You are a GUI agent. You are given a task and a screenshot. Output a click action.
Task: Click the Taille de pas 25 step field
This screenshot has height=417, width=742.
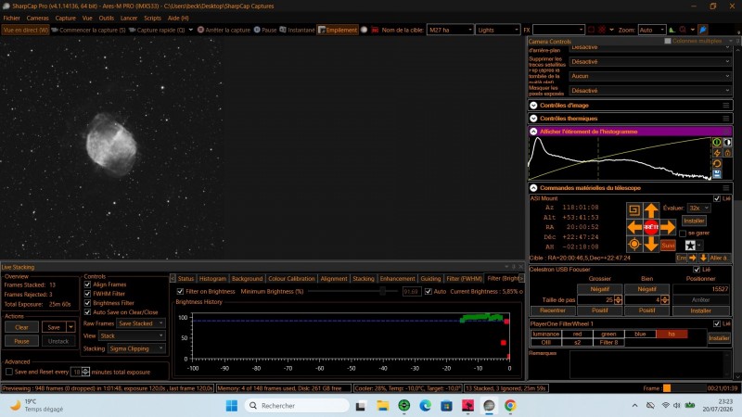(x=595, y=299)
